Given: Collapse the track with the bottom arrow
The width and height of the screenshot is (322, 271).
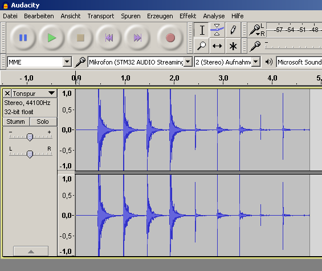Looking at the screenshot, I should pyautogui.click(x=31, y=251).
